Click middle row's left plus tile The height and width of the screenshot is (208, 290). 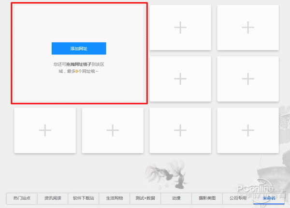[x=180, y=79]
